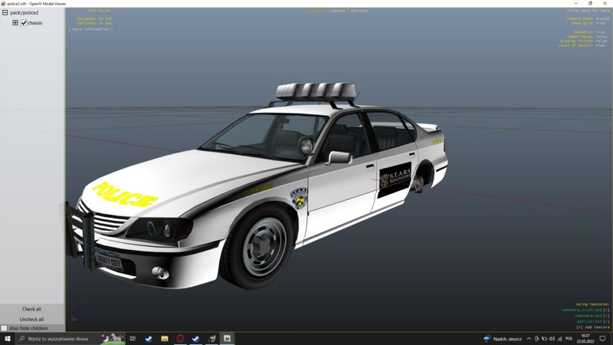This screenshot has width=613, height=345.
Task: Click the Using textures label
Action: tap(592, 304)
